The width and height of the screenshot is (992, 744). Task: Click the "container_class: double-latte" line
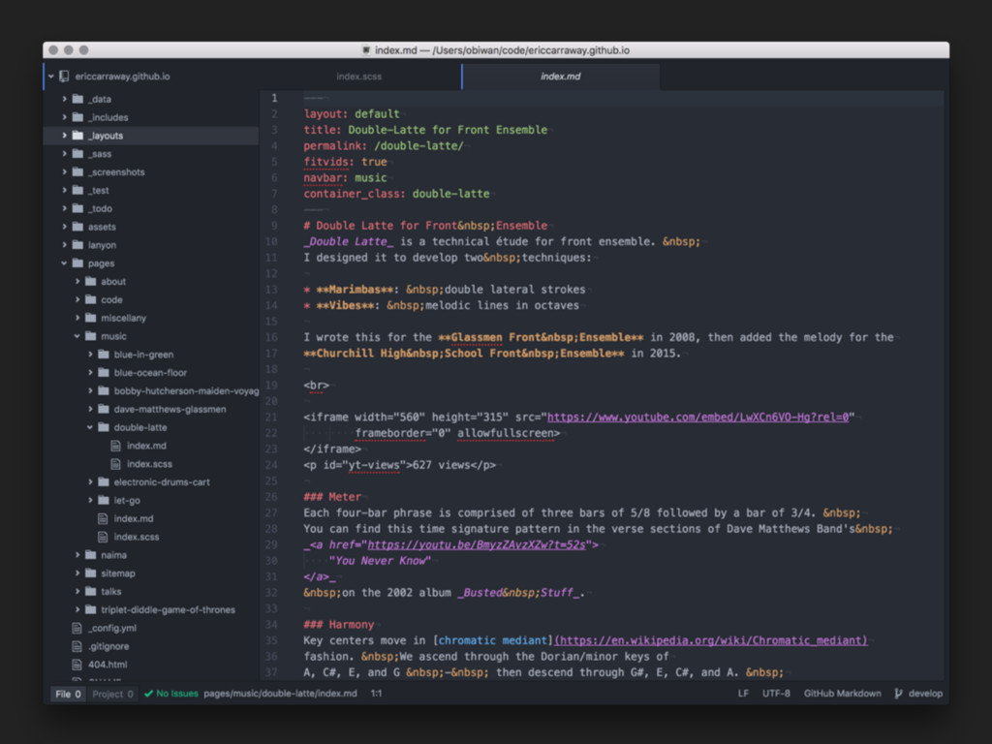pos(396,194)
